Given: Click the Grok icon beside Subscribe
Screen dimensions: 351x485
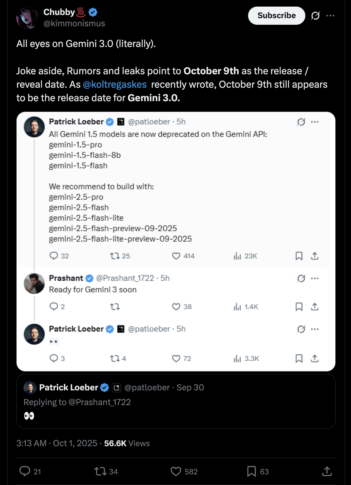Looking at the screenshot, I should pyautogui.click(x=315, y=16).
